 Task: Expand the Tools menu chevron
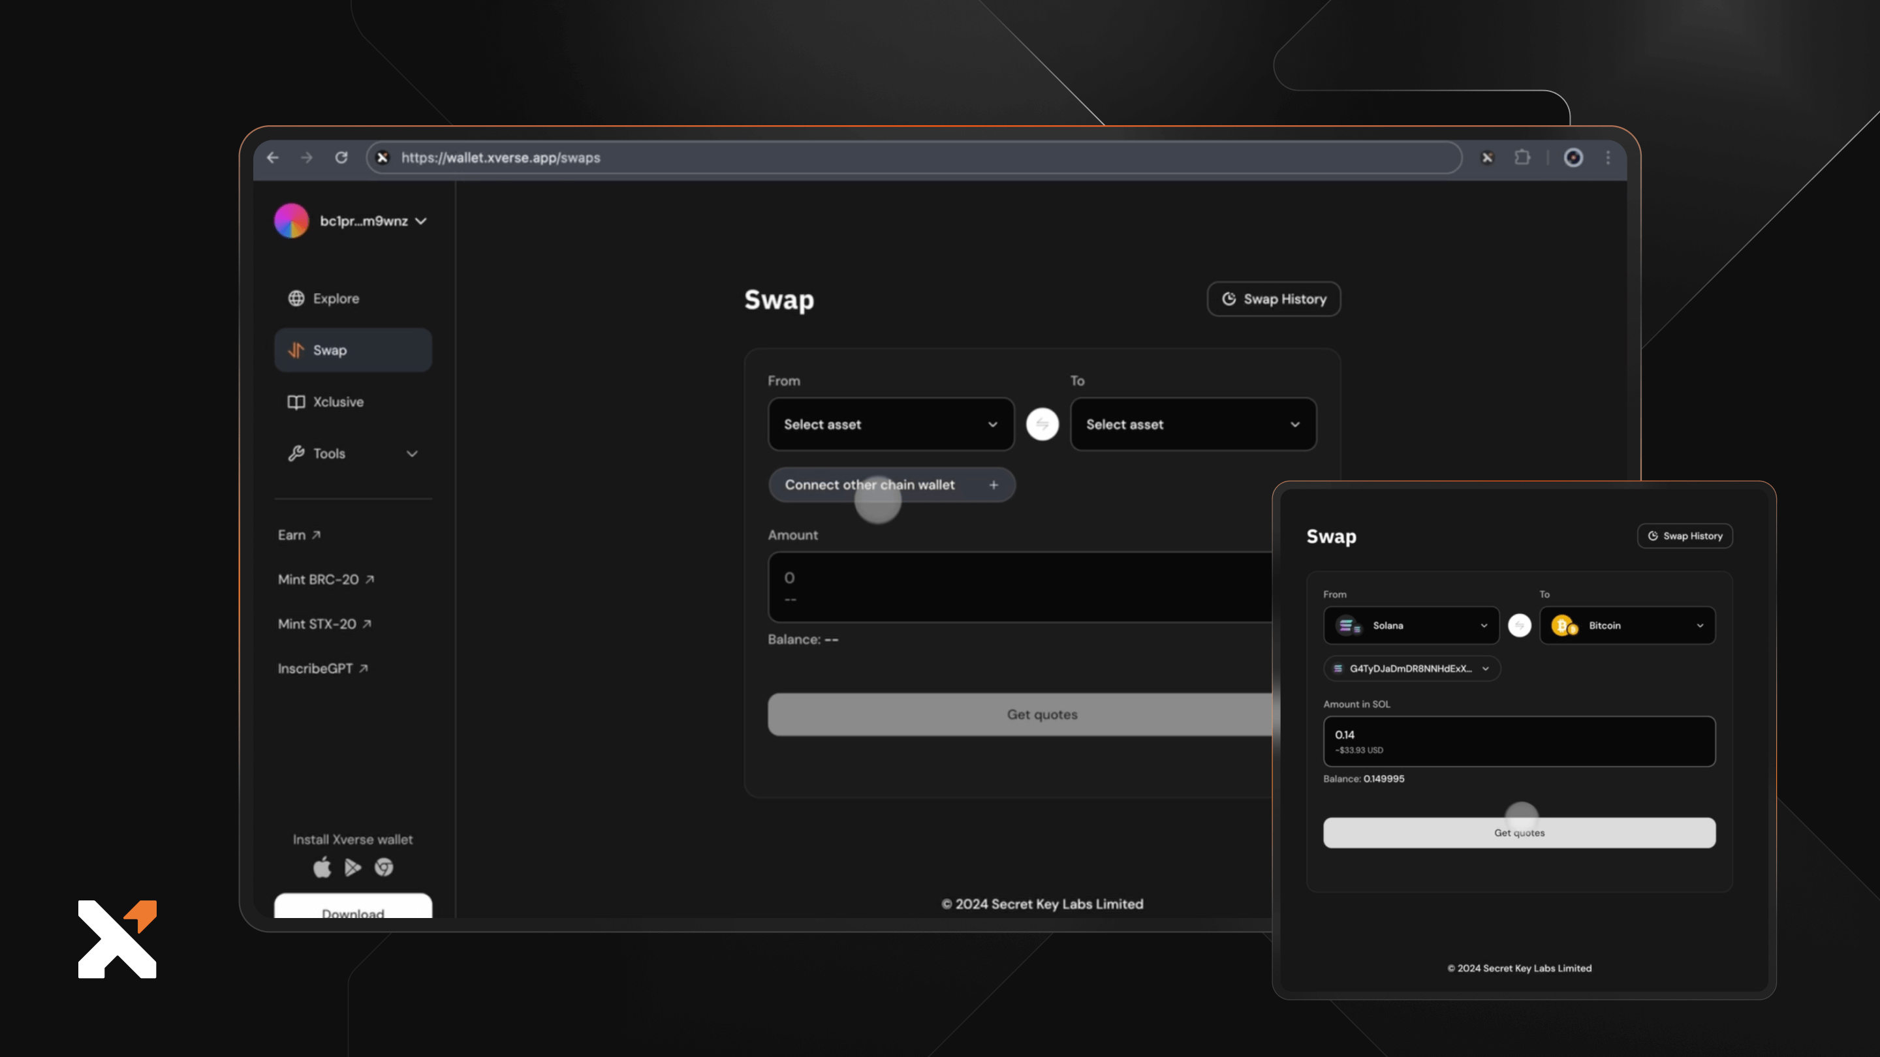pos(413,453)
